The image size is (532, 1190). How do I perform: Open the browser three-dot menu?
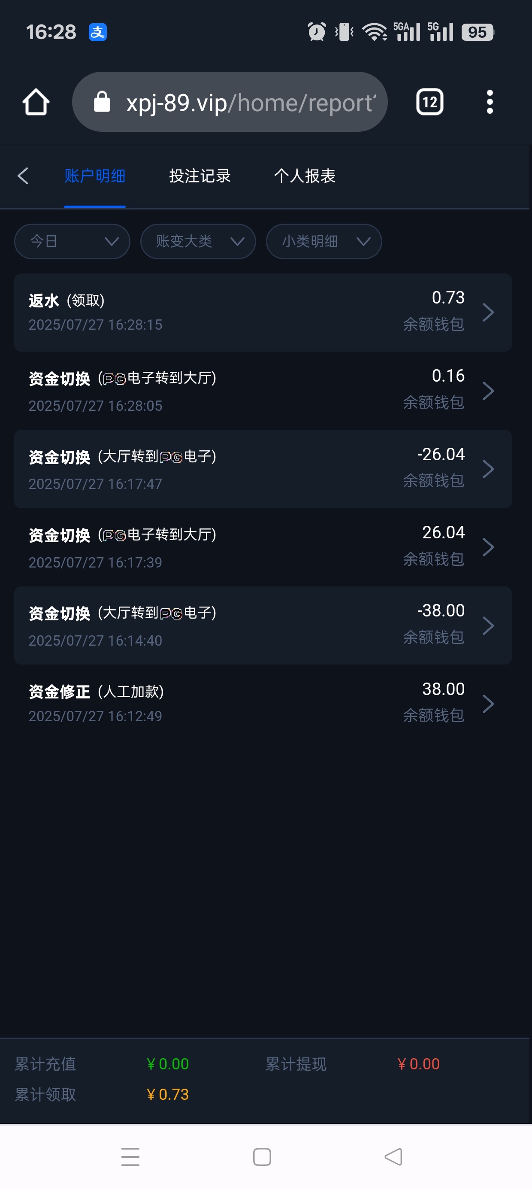click(x=490, y=102)
